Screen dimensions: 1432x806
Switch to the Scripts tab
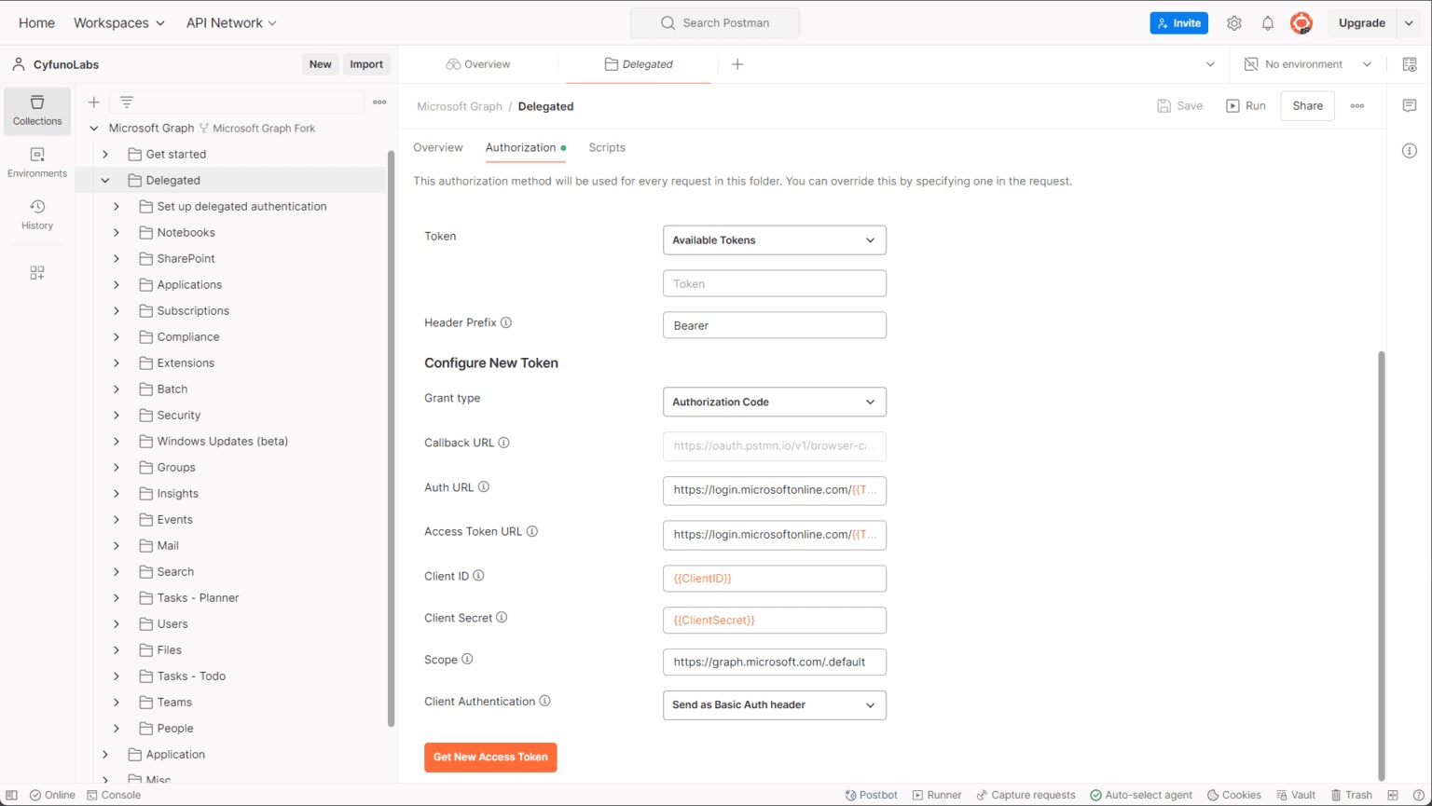pyautogui.click(x=607, y=147)
